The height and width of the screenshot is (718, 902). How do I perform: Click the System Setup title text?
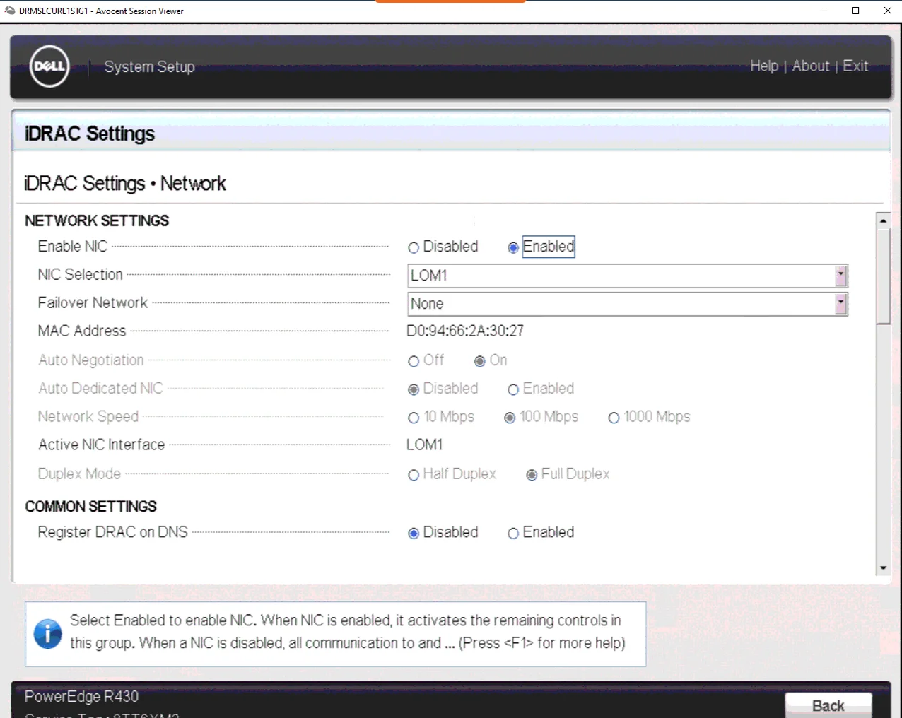pos(149,66)
